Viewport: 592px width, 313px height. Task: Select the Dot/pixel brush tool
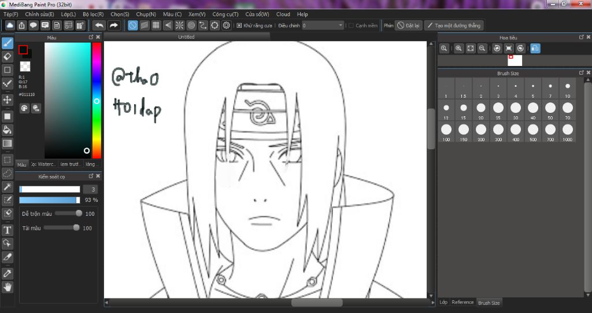pos(7,83)
